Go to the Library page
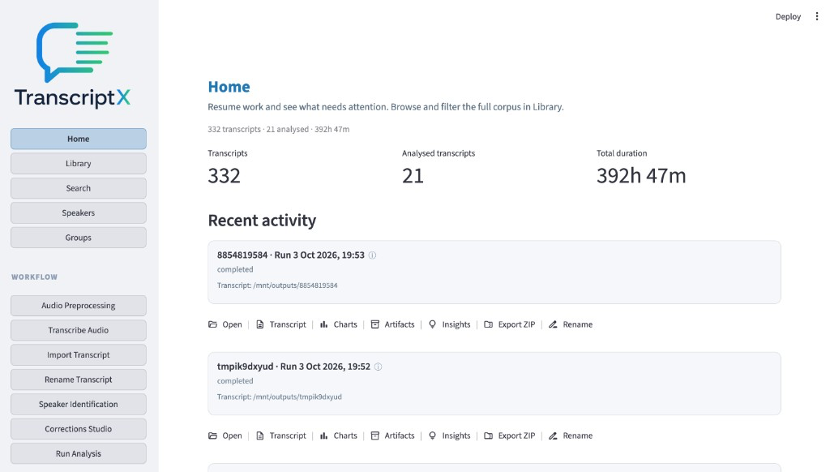Image resolution: width=830 pixels, height=472 pixels. pos(79,164)
